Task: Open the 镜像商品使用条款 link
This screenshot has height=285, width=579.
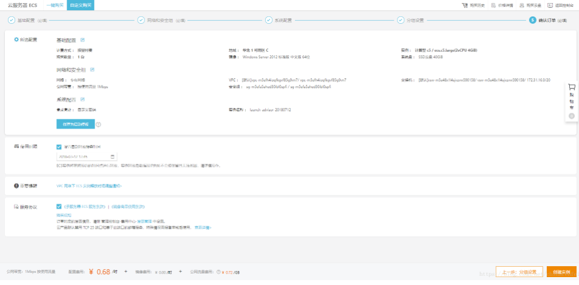Action: [x=129, y=207]
